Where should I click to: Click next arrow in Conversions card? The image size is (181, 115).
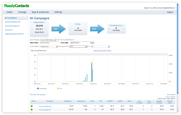coord(124,29)
